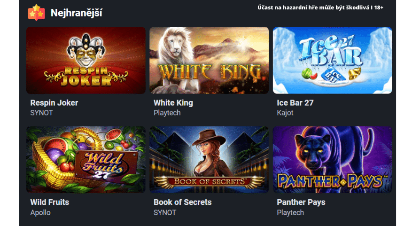
Task: Select the Kajot provider label
Action: click(285, 113)
